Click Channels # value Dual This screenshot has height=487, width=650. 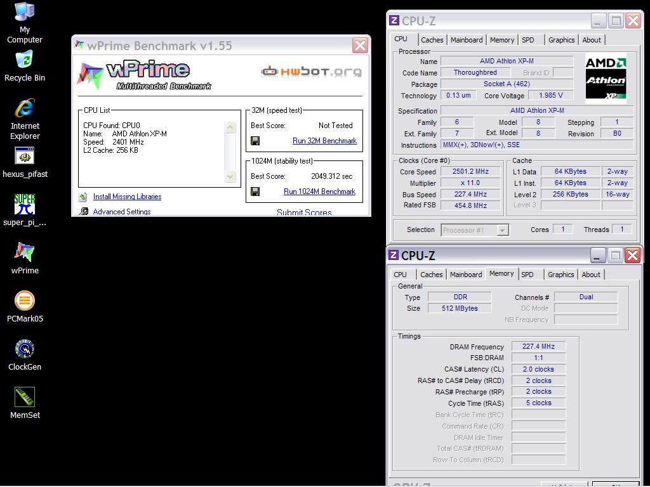tap(586, 297)
